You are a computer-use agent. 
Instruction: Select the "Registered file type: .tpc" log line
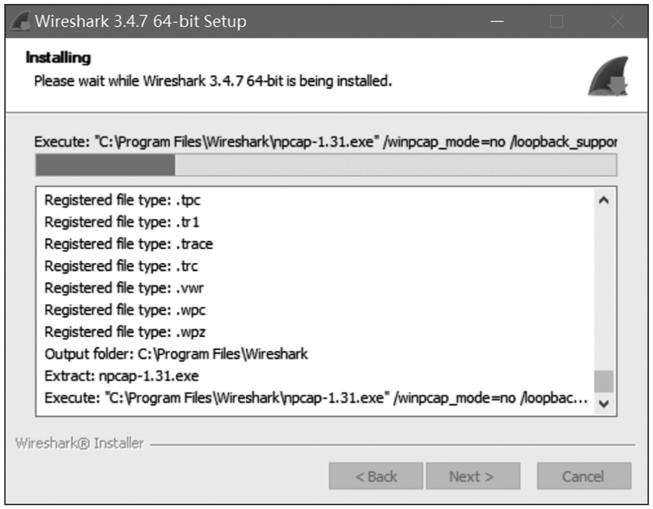coord(123,200)
